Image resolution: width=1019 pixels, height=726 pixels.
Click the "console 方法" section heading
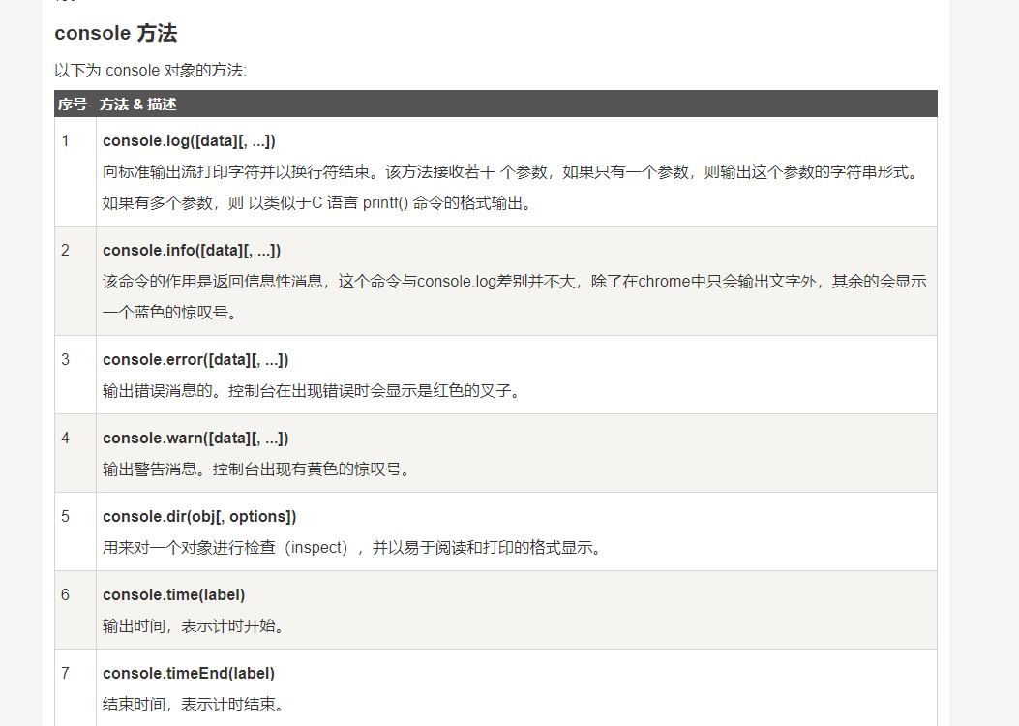[115, 33]
